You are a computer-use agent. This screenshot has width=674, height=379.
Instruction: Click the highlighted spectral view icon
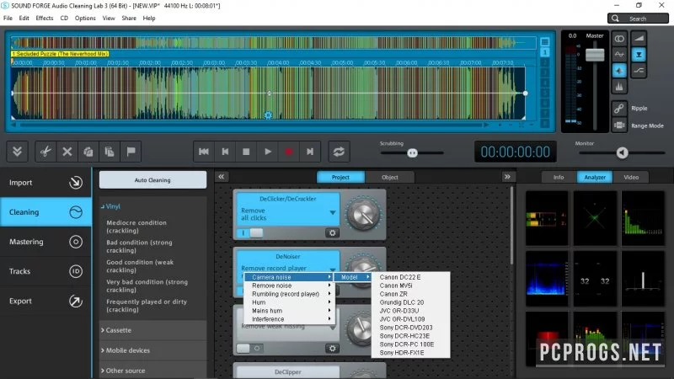(619, 71)
